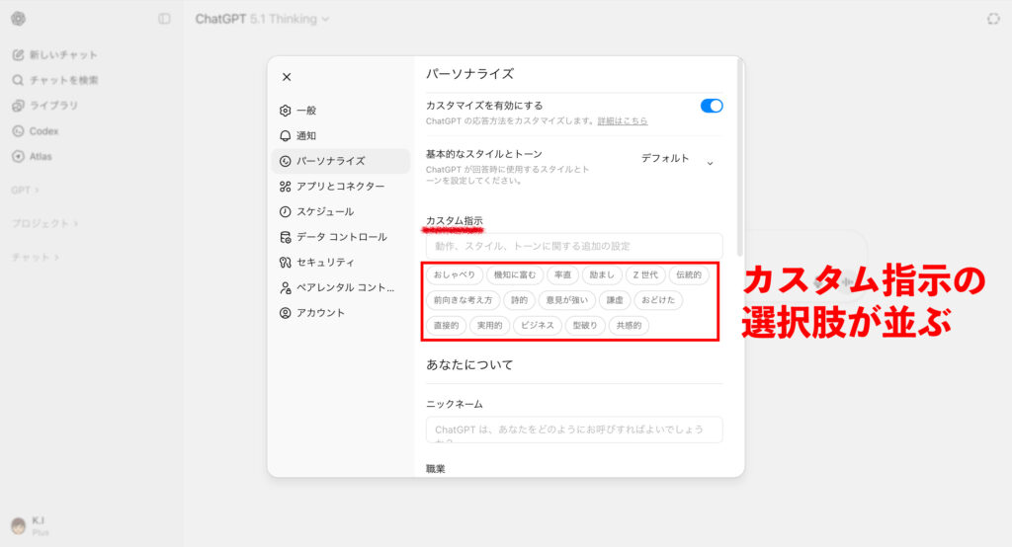Screen dimensions: 1012x547
Task: Click the Codex icon in sidebar
Action: (18, 131)
